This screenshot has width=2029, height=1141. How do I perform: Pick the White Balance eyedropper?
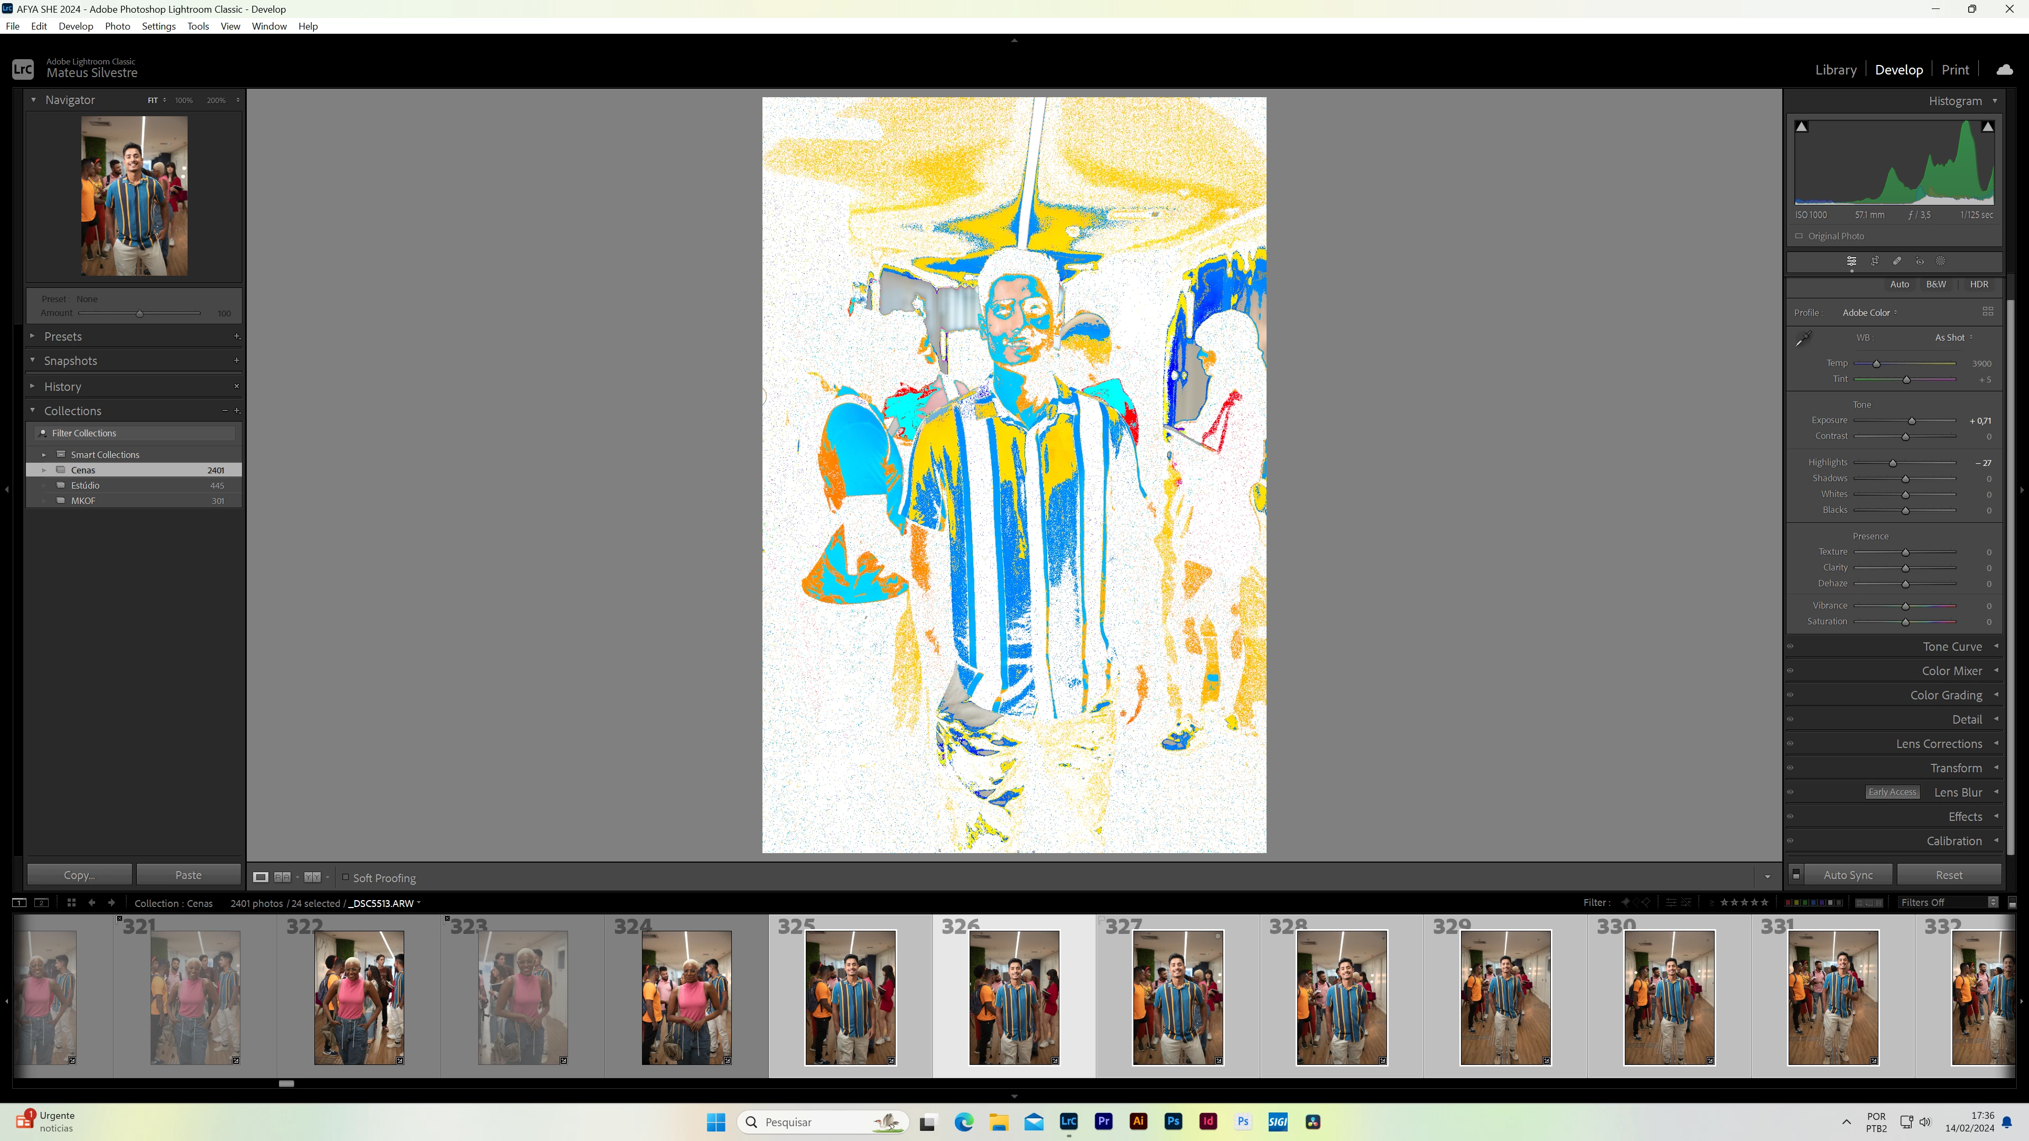[1803, 339]
